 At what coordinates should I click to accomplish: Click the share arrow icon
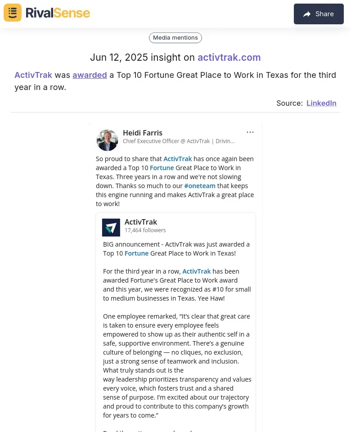(x=307, y=14)
